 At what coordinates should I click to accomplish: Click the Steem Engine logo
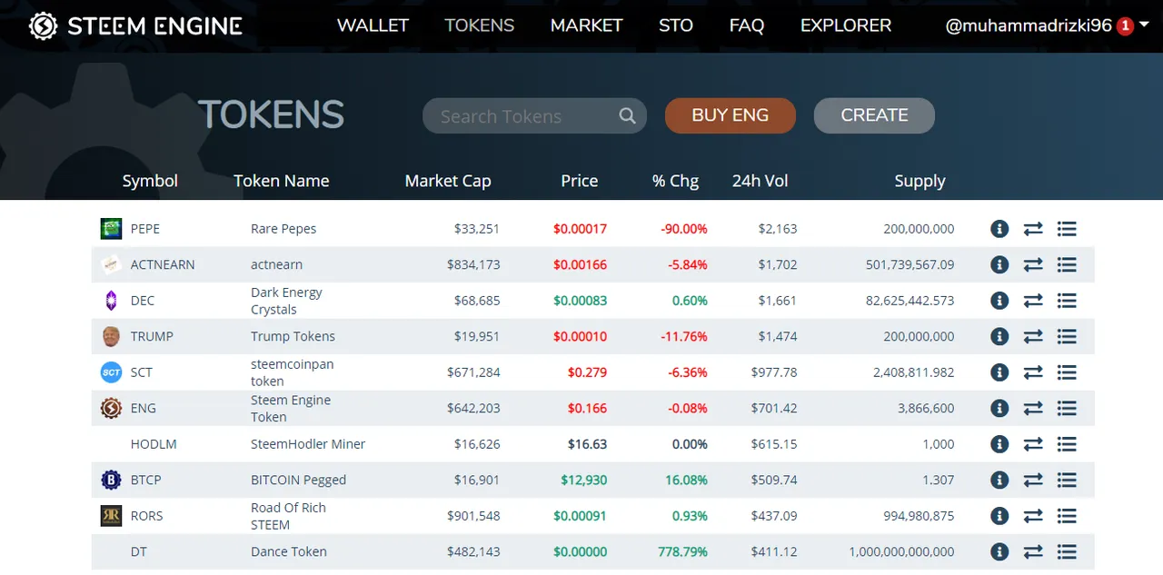[x=135, y=25]
